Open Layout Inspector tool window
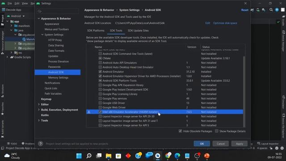 coord(268,144)
